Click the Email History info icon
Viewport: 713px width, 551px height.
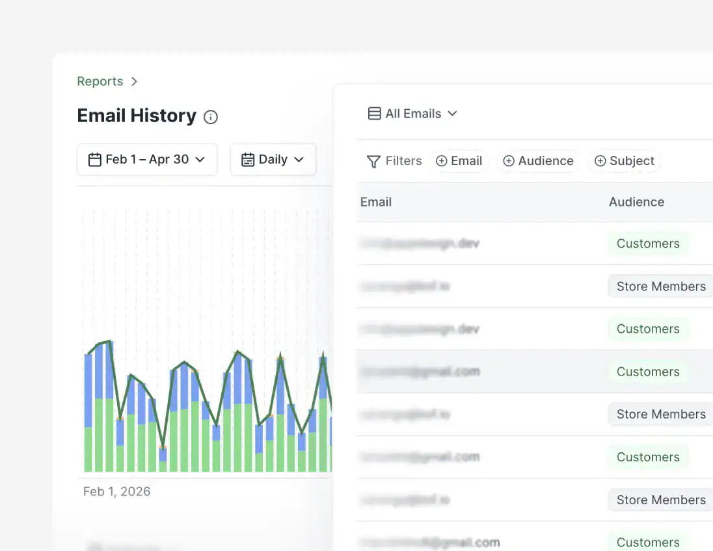point(211,117)
